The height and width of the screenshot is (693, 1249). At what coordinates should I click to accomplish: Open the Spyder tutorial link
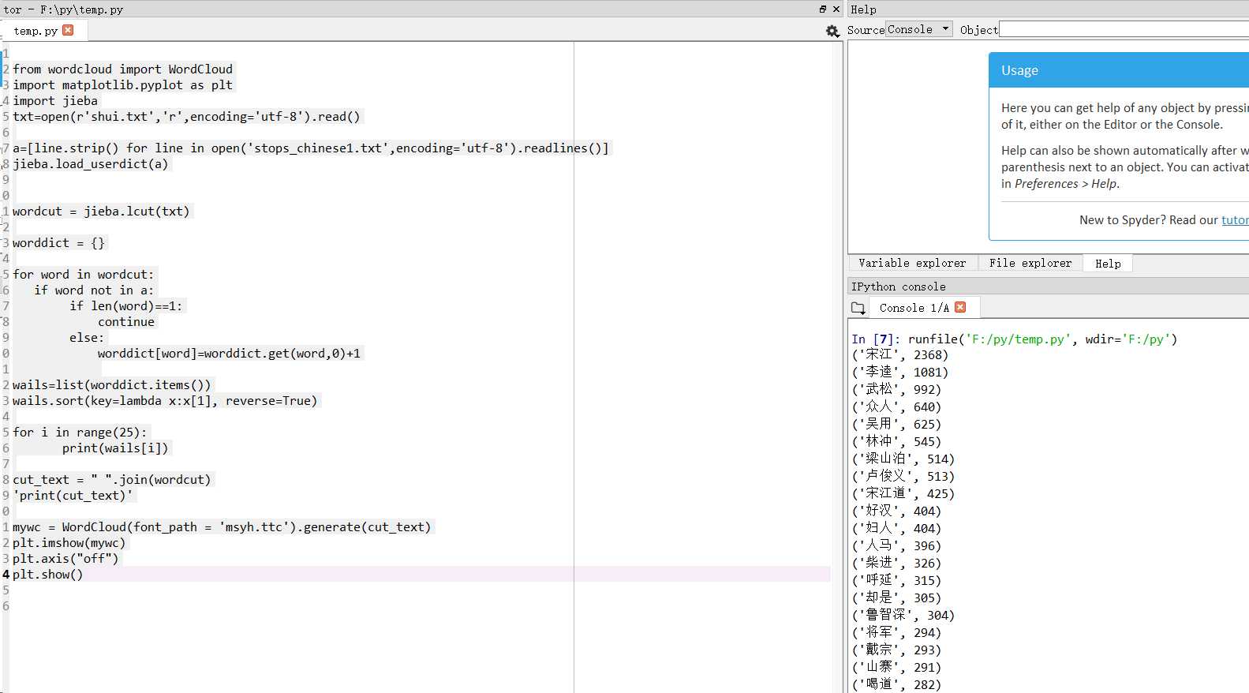coord(1235,220)
